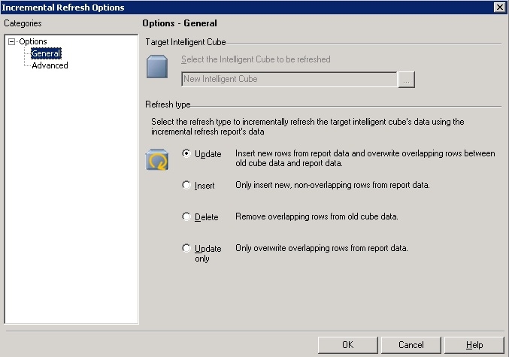Browse for target cube with ellipsis button
509x357 pixels.
pos(406,79)
